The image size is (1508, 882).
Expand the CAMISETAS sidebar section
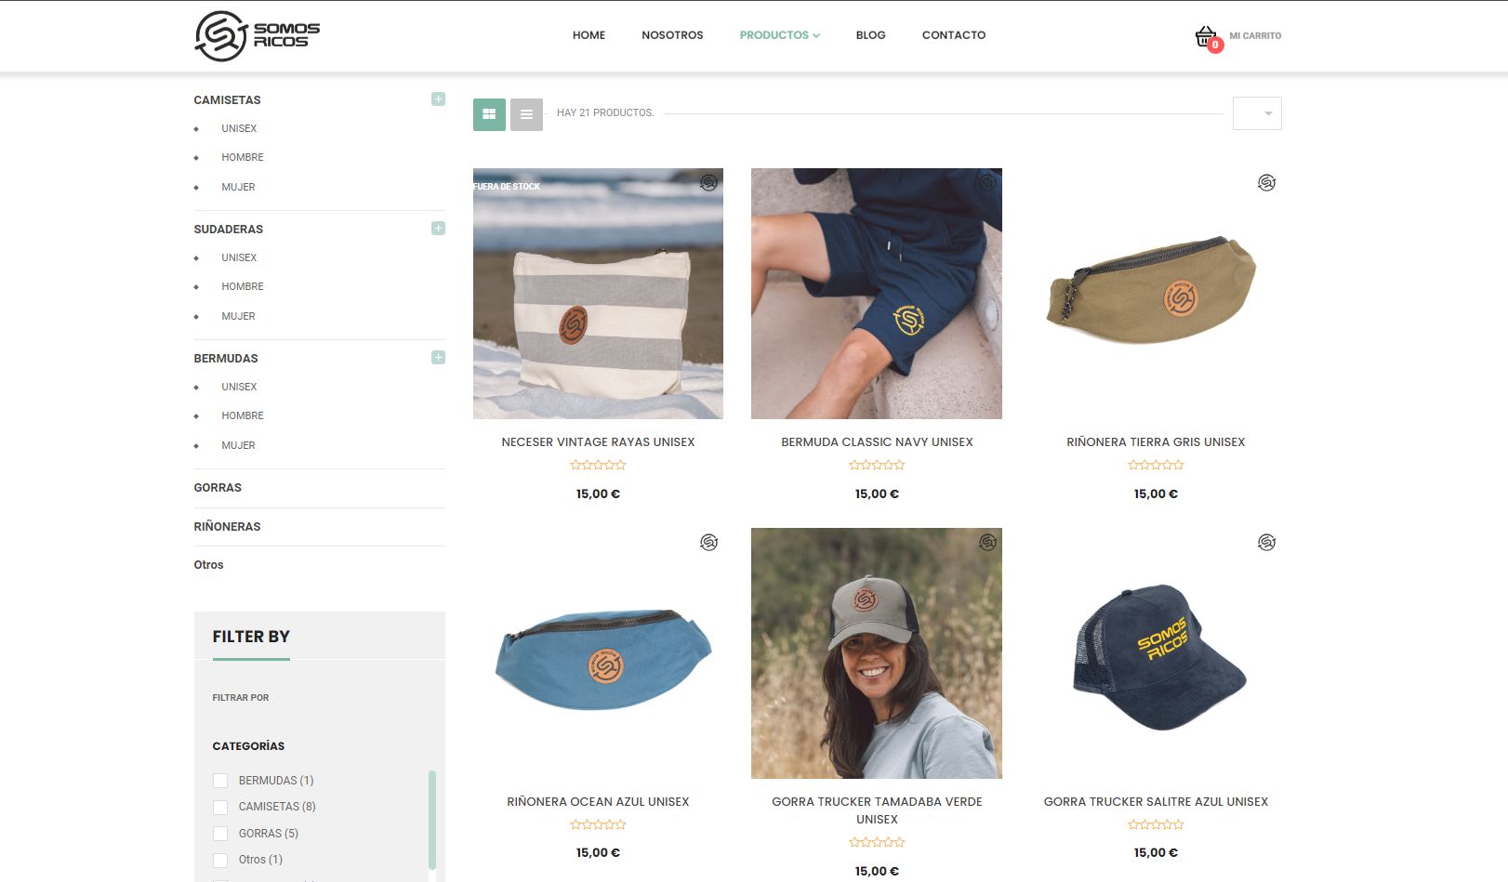(x=438, y=99)
